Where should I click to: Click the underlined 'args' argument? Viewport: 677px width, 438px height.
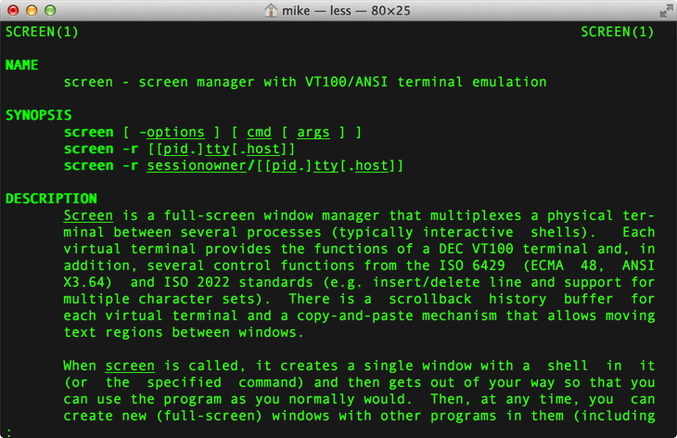point(313,132)
